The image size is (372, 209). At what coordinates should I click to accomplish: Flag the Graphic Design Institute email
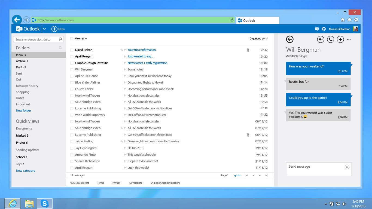(124, 63)
